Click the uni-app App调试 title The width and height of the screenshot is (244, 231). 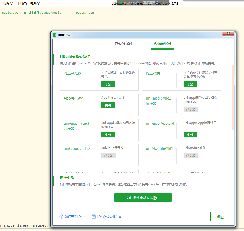(160, 123)
